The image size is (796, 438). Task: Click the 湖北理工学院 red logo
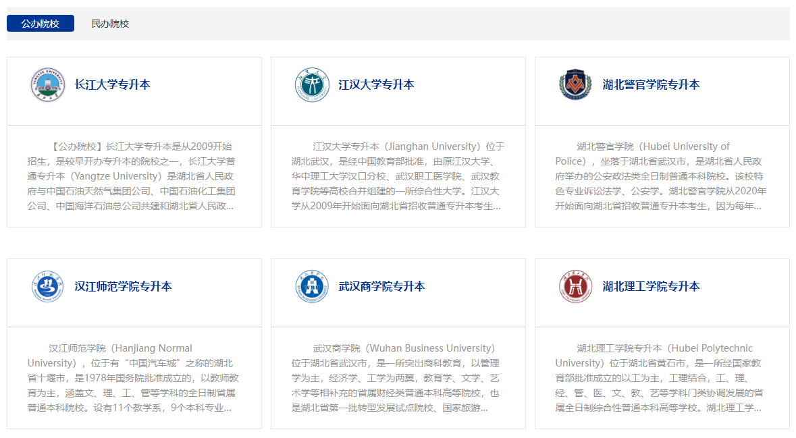point(576,287)
